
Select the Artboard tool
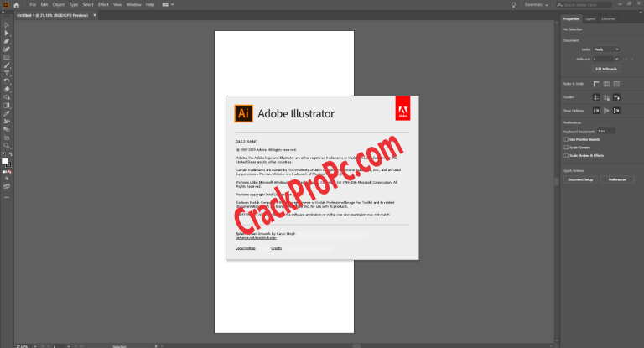pos(7,138)
